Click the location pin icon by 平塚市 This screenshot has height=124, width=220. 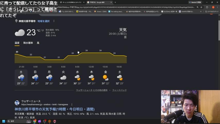tap(16, 21)
